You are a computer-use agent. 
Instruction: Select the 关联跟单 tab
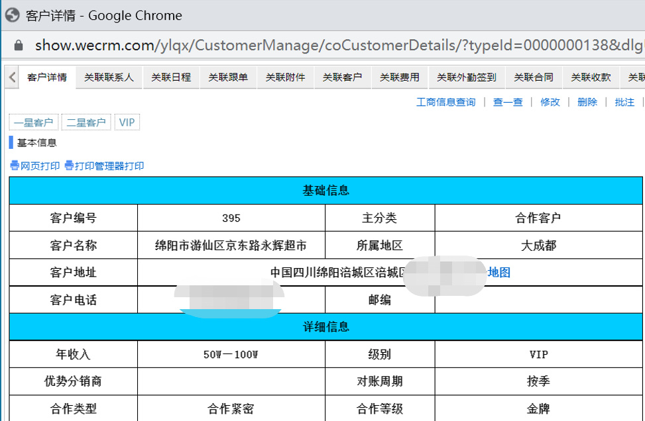tap(228, 77)
